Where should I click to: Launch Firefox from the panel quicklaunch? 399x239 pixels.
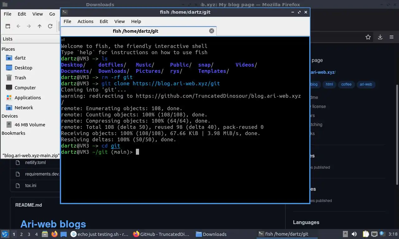coord(54,234)
